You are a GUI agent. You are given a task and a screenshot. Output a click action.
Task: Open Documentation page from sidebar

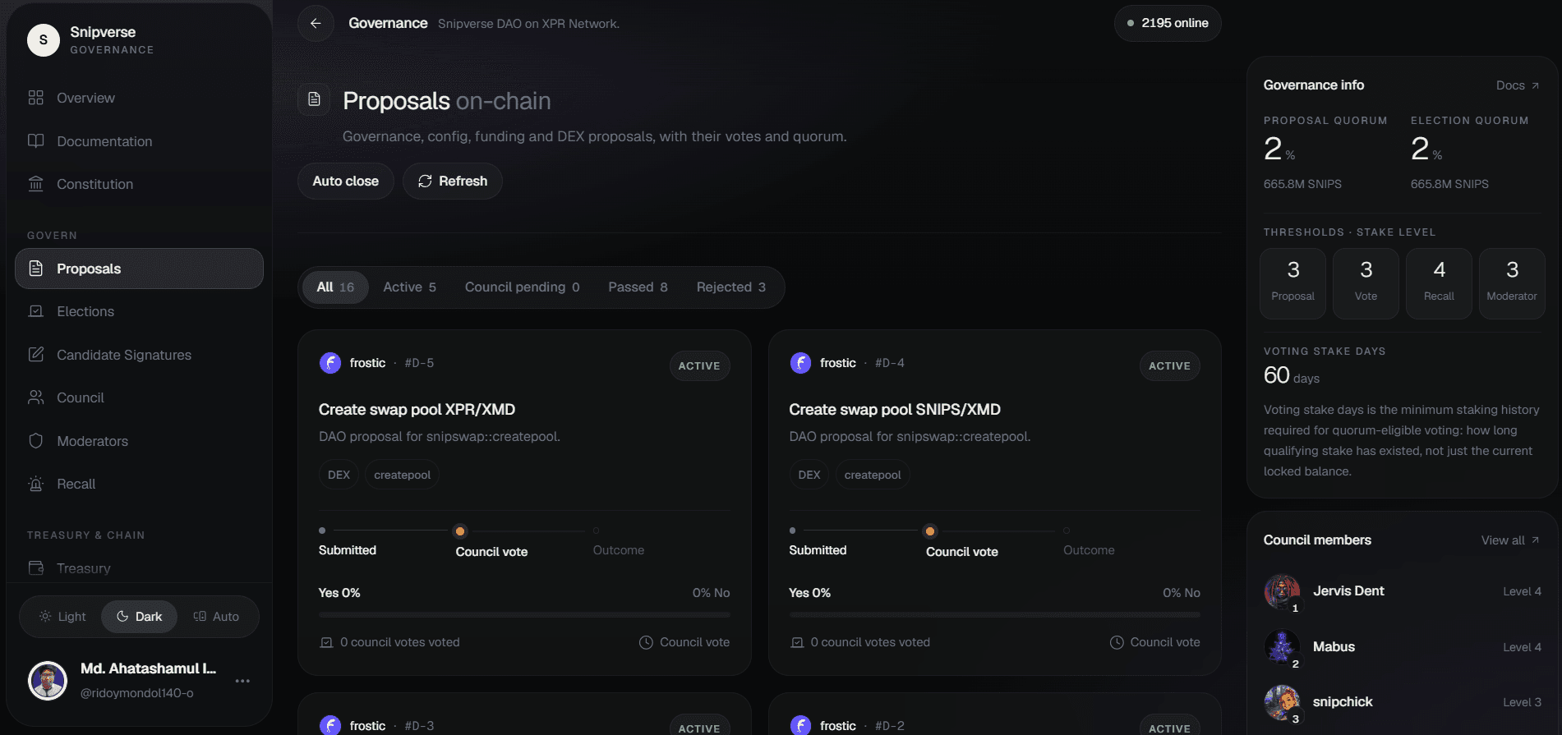(139, 141)
